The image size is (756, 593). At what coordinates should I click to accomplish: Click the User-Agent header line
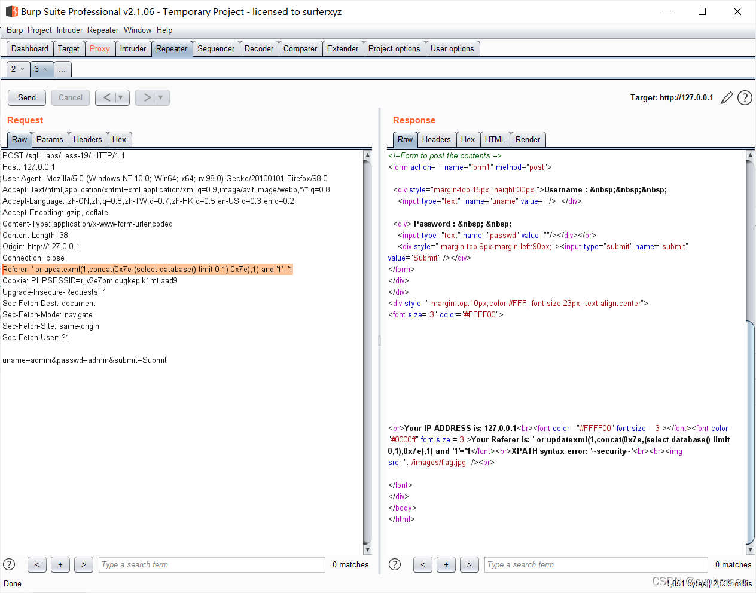(x=165, y=178)
